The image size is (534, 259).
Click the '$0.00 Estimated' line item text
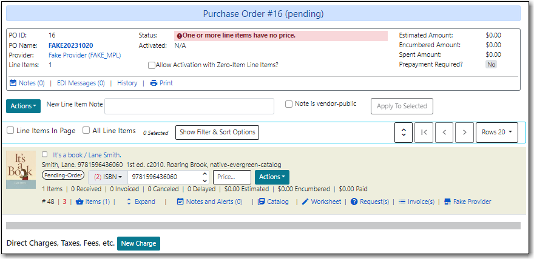coord(246,189)
